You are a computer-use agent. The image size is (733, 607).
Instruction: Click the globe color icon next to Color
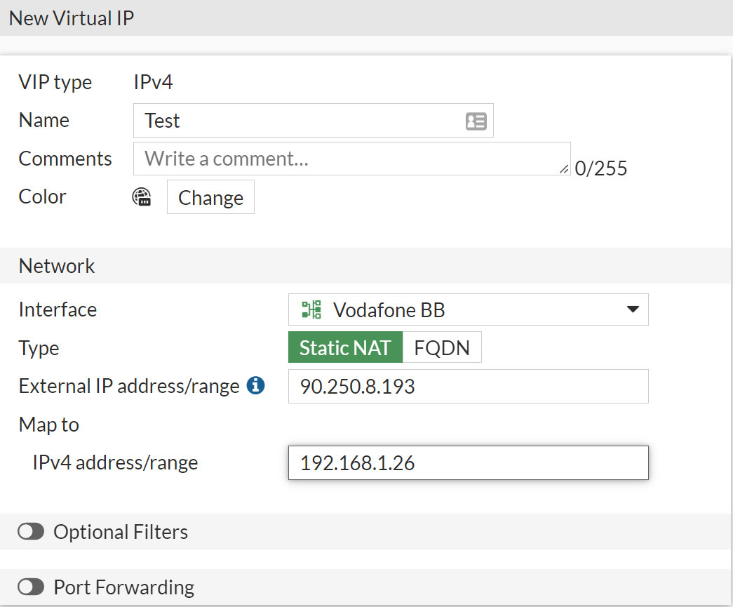pos(142,197)
